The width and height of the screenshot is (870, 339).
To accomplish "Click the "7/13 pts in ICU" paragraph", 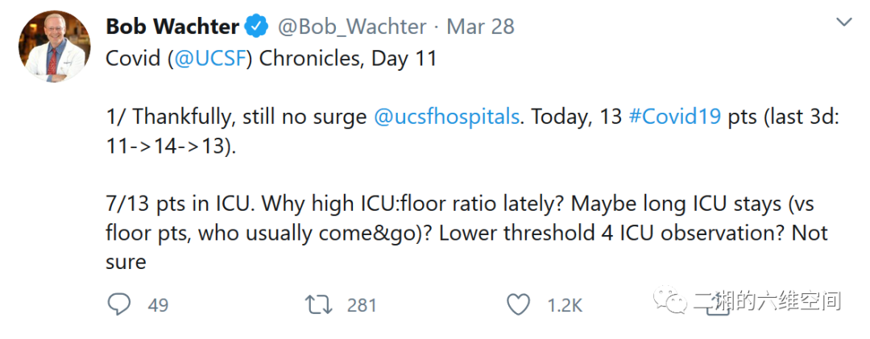I will coord(466,233).
